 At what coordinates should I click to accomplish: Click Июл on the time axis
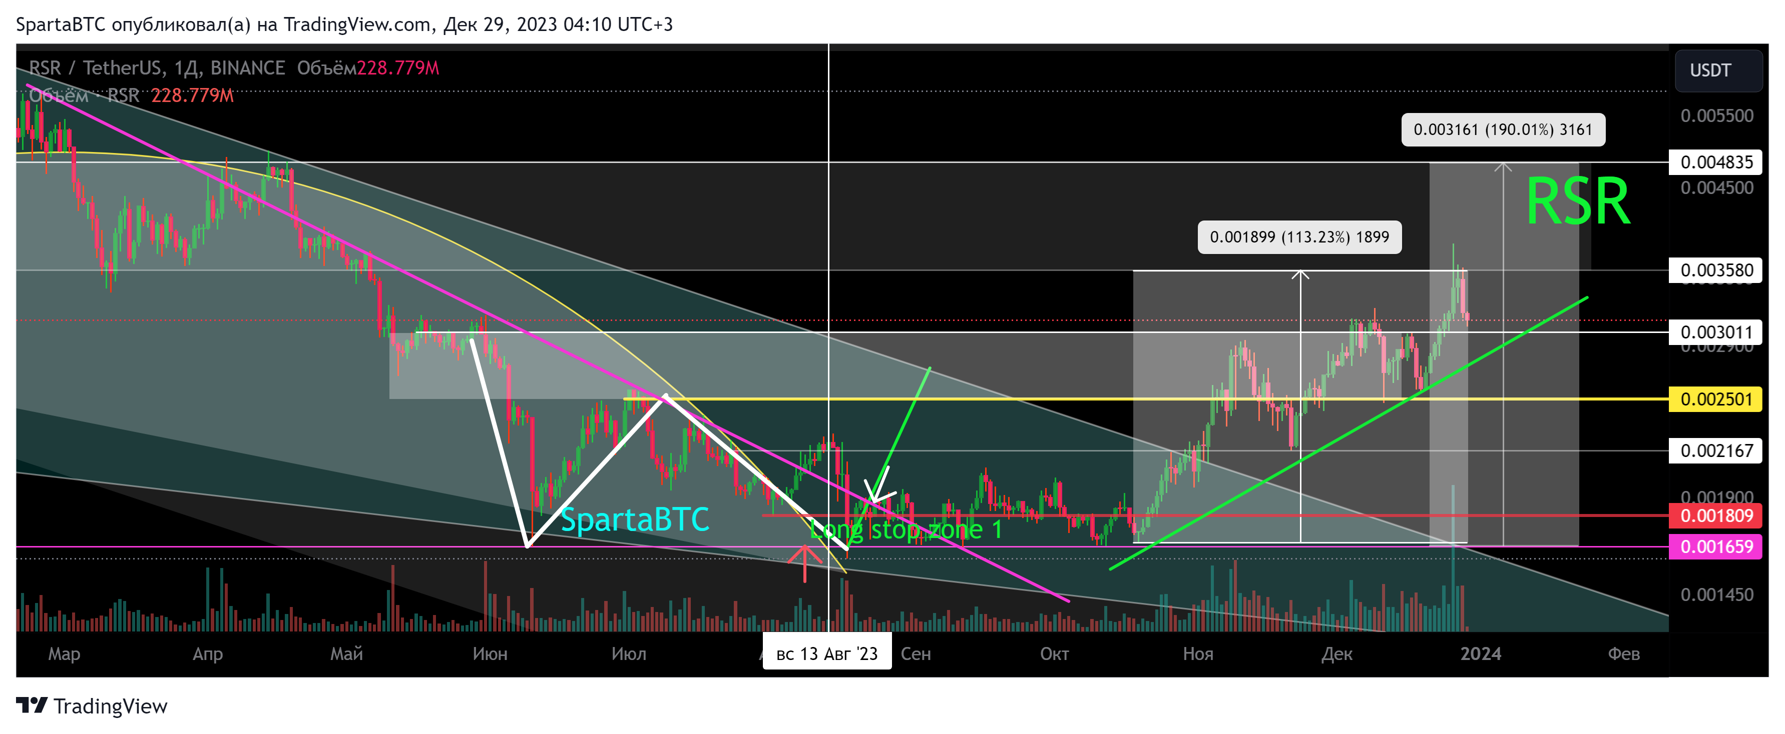(629, 653)
